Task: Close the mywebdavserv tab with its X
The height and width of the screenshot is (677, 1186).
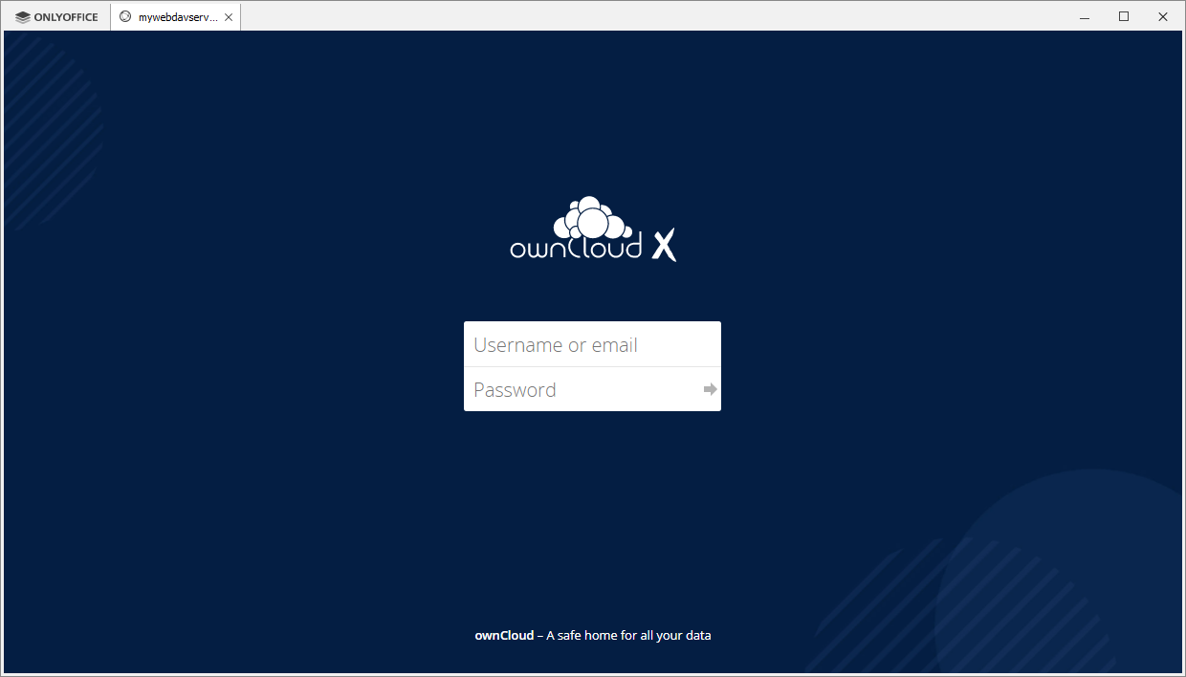Action: coord(229,16)
